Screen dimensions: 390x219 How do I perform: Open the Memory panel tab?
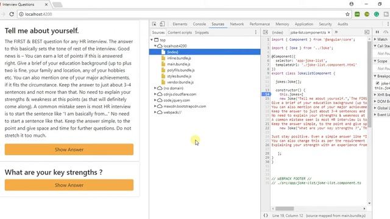click(x=282, y=24)
